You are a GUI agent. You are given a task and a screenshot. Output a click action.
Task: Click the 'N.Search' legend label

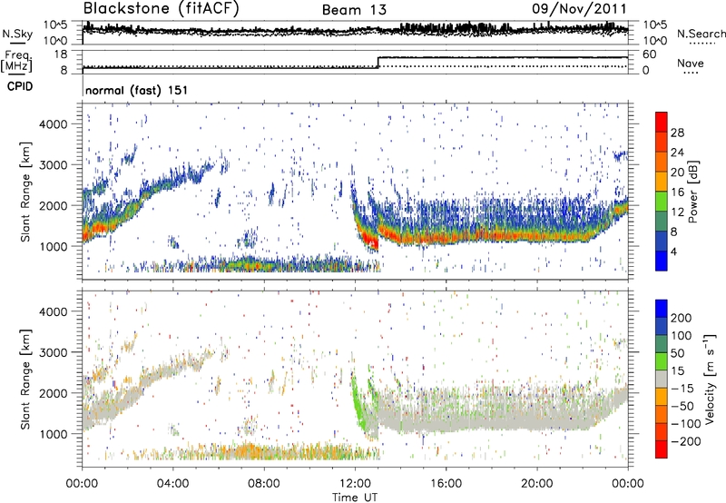(701, 34)
